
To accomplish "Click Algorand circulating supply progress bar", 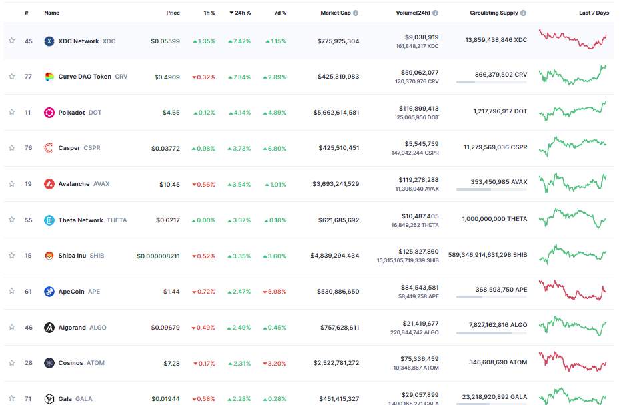I will pos(492,332).
